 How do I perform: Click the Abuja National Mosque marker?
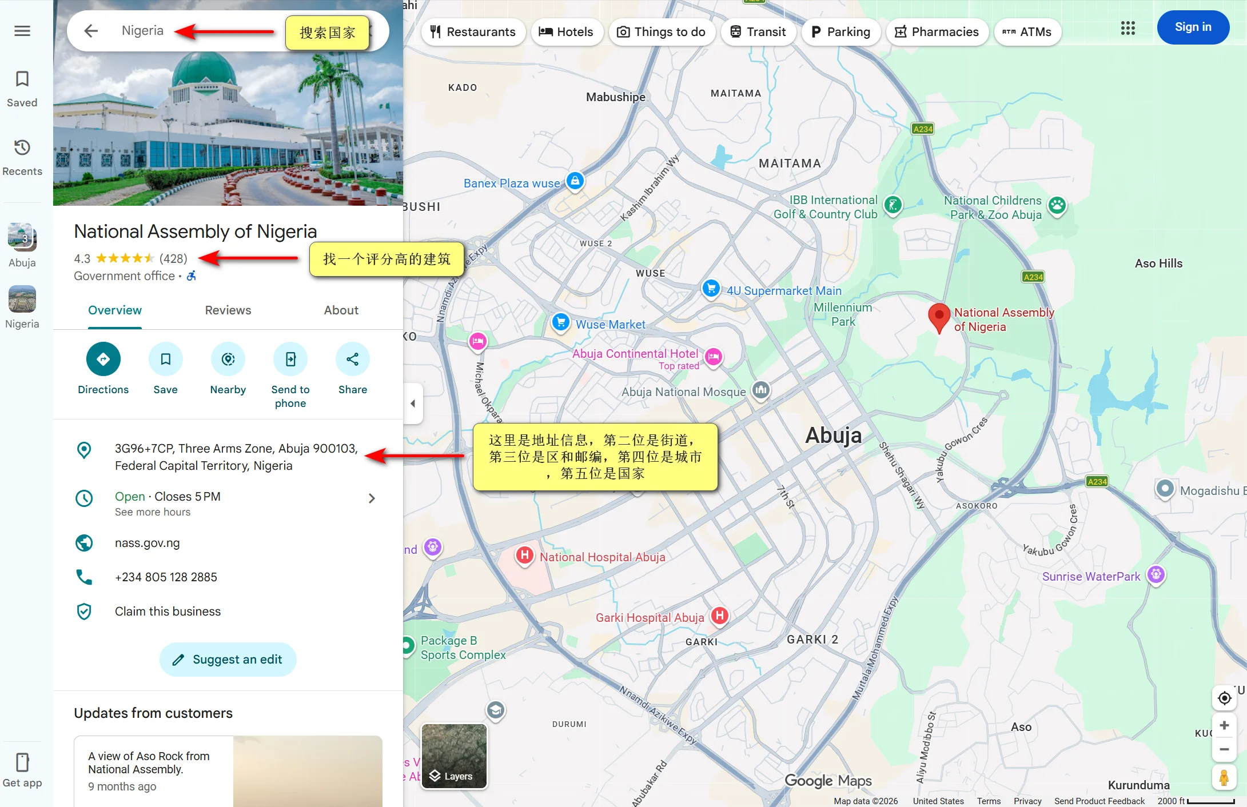[760, 391]
